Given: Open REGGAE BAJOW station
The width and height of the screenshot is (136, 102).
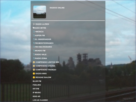Looking at the screenshot, I should pyautogui.click(x=43, y=77).
